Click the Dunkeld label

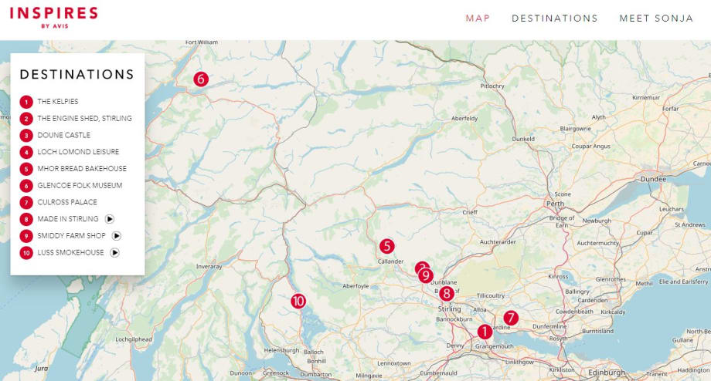(x=523, y=139)
